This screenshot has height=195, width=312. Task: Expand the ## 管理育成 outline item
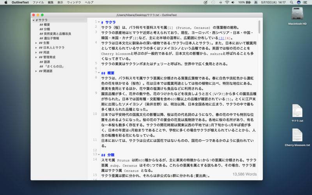click(x=36, y=57)
